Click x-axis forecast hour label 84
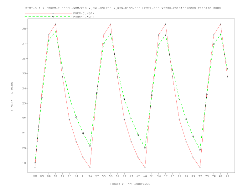The image size is (248, 192). [228, 176]
